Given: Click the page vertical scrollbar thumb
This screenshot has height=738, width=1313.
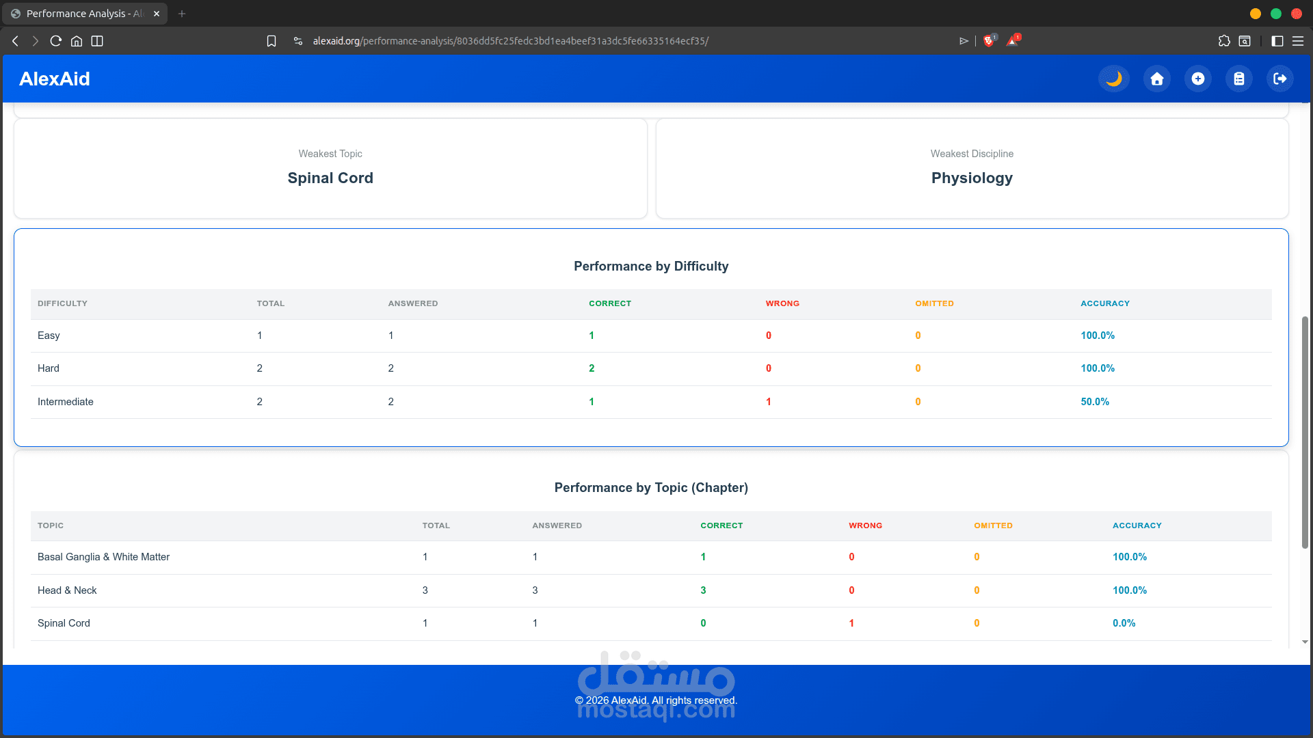Looking at the screenshot, I should 1305,432.
